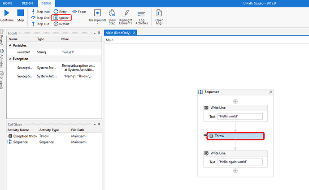Click the Focus button
Viewport: 309px width, 190px height.
point(79,12)
